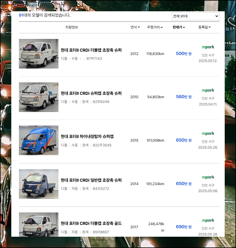236x248 pixels.
Task: Click the 91대의 모델이 검색되었습니다 result count
Action: pyautogui.click(x=45, y=15)
